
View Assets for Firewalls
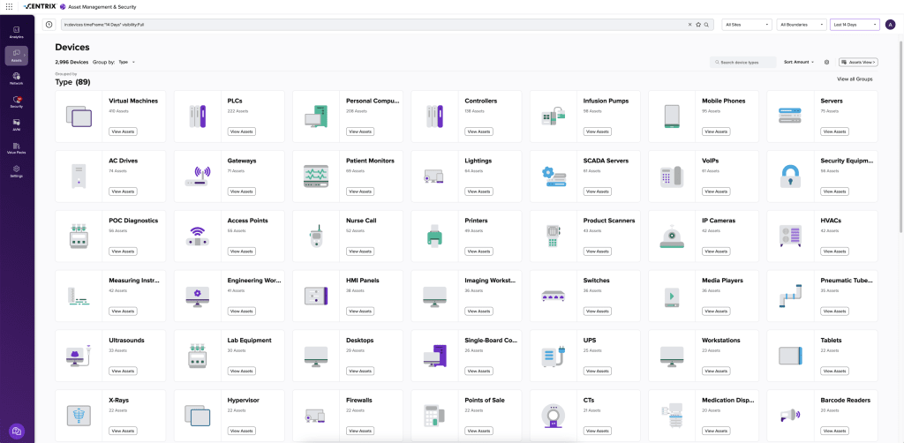(361, 431)
